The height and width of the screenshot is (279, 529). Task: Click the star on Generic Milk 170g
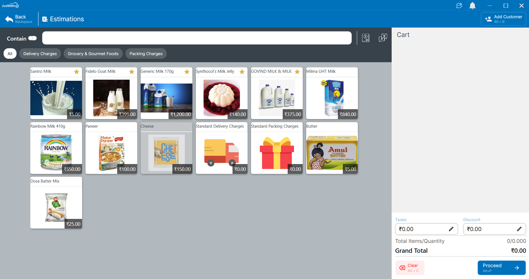187,72
